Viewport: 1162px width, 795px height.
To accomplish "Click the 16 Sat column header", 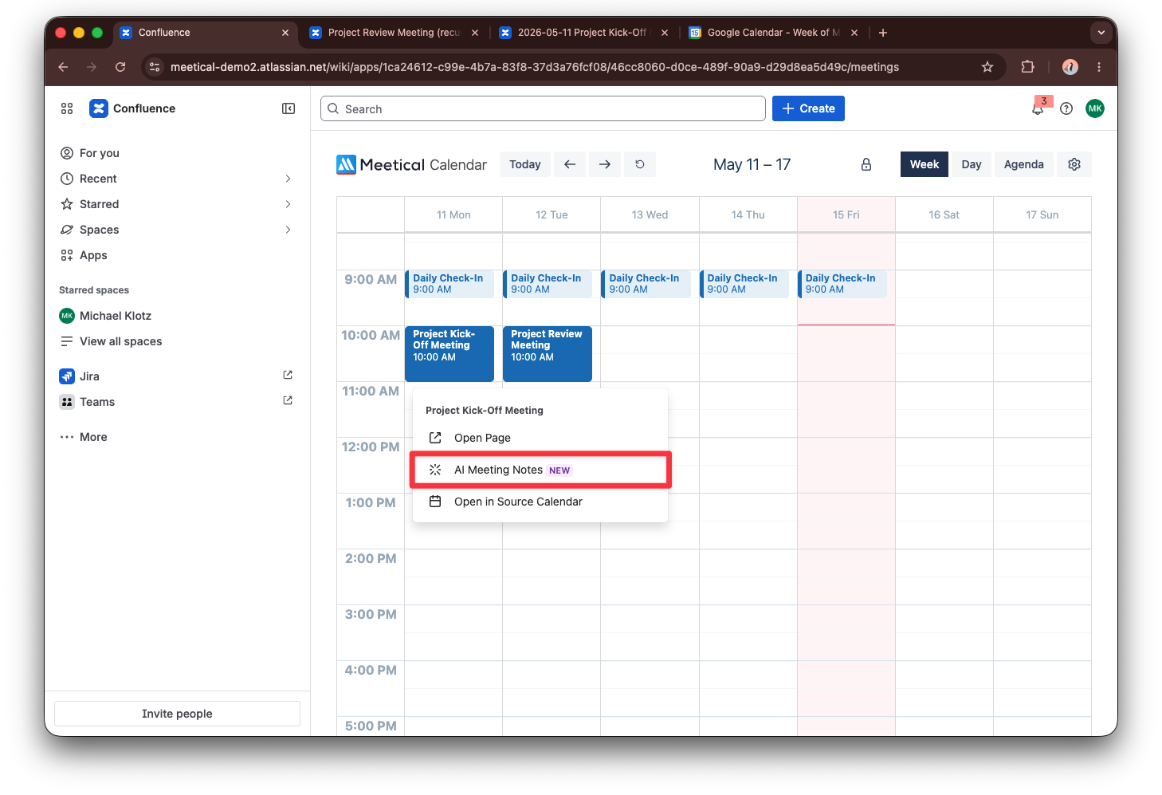I will [x=944, y=214].
